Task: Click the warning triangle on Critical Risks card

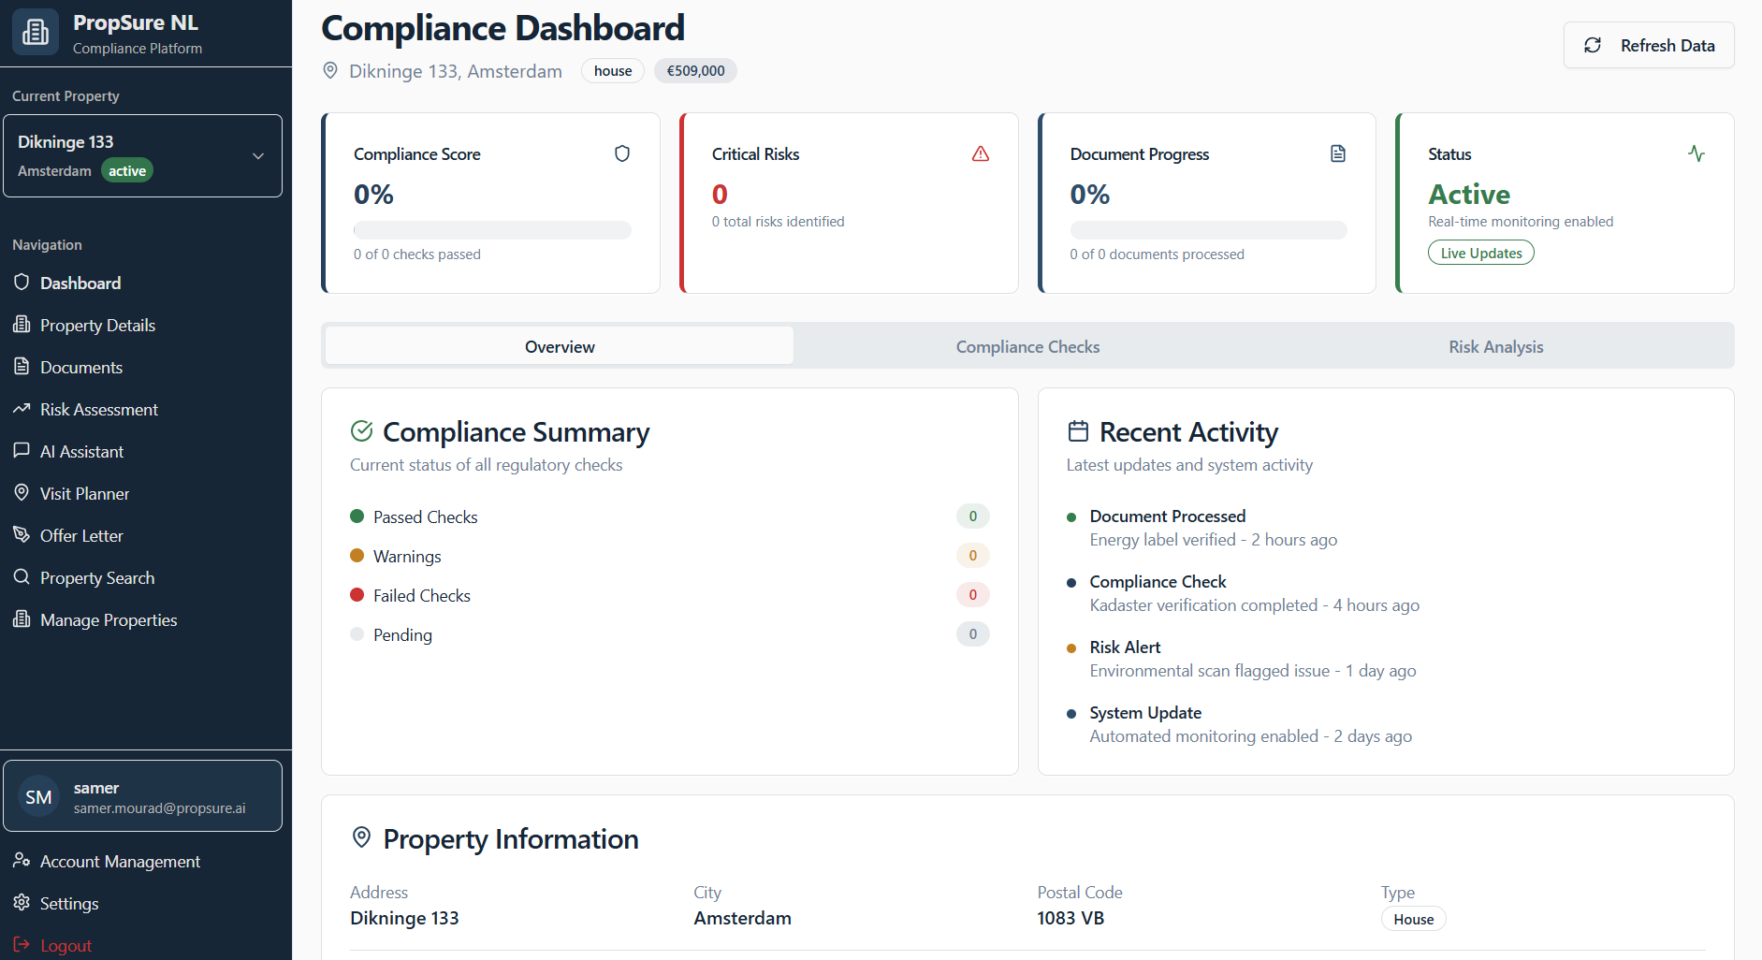Action: click(x=980, y=153)
